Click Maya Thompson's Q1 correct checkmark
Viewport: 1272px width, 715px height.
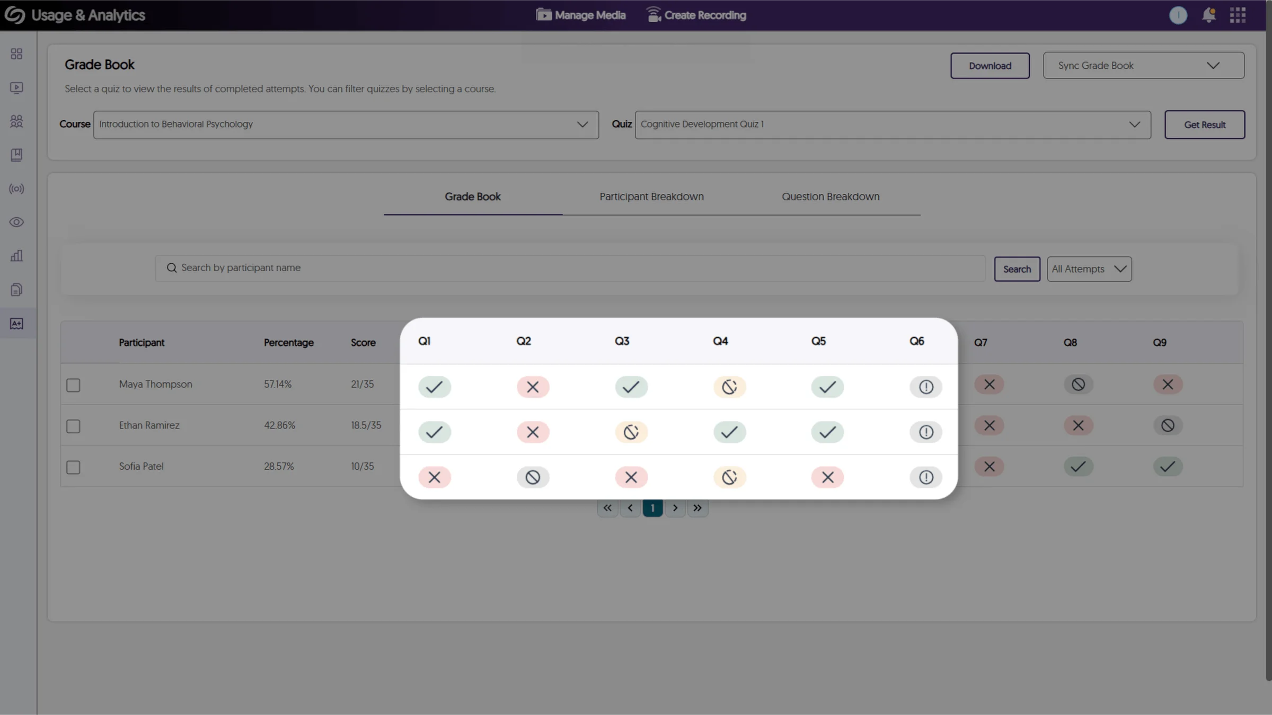coord(434,387)
